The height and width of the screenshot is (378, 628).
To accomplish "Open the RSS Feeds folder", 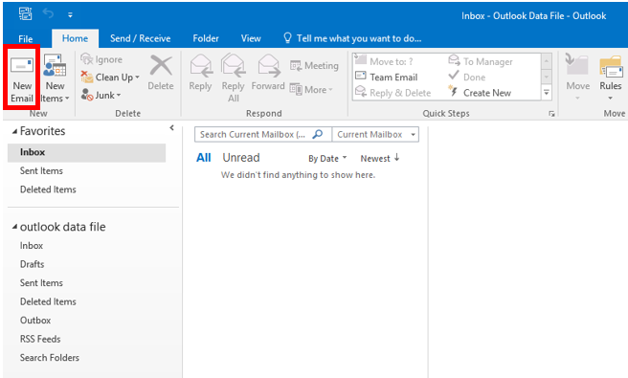I will point(40,339).
